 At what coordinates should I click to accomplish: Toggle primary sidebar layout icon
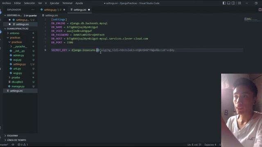click(x=224, y=3)
